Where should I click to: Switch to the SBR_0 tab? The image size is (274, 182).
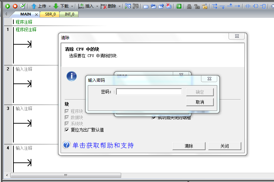point(50,14)
